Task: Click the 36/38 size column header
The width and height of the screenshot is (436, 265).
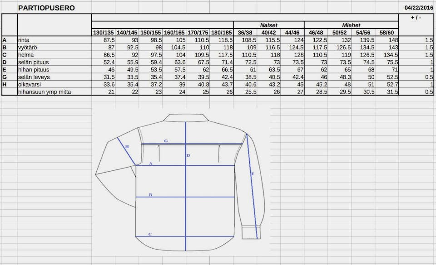Action: pos(245,33)
